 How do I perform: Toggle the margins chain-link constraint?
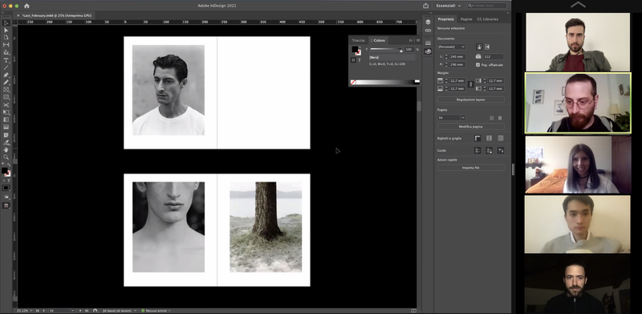(470, 84)
